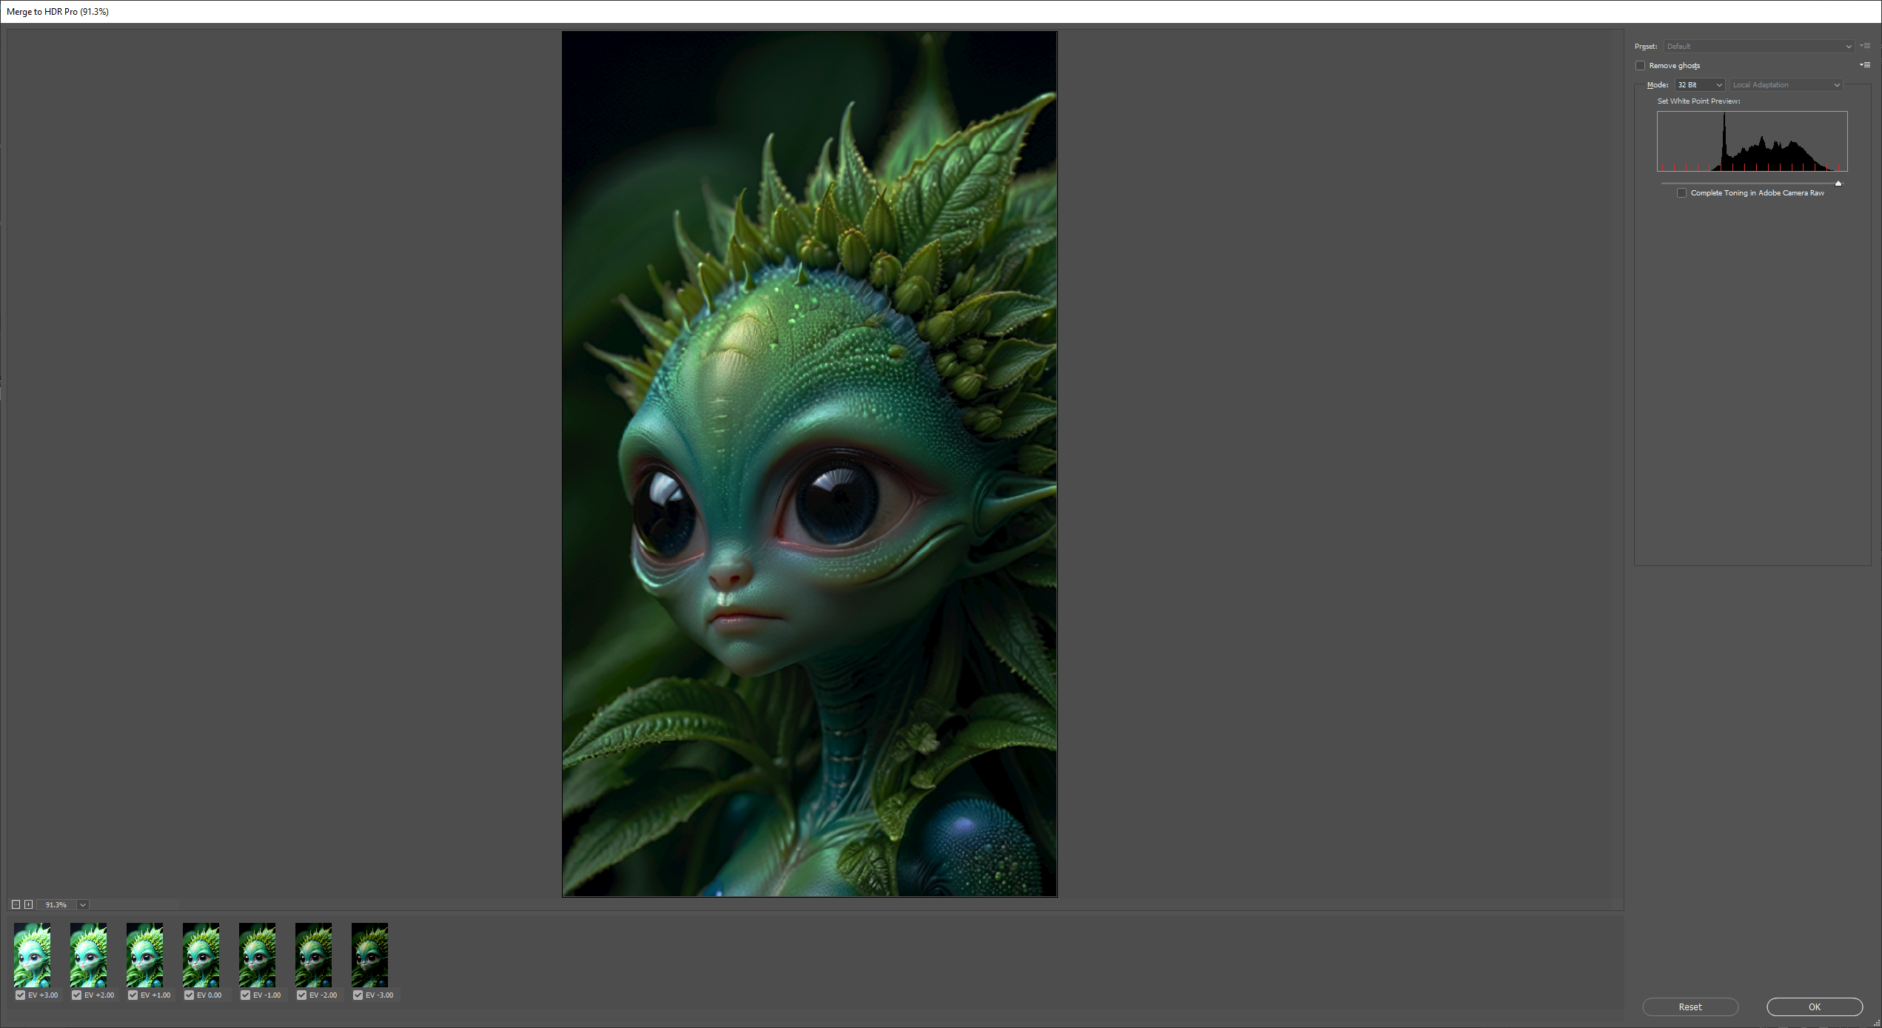Toggle the EV 0.00 checkbox

(x=190, y=995)
